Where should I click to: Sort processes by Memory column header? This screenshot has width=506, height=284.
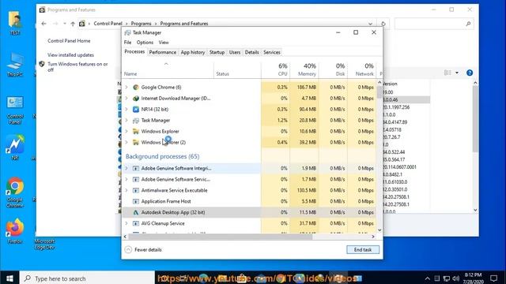[304, 69]
